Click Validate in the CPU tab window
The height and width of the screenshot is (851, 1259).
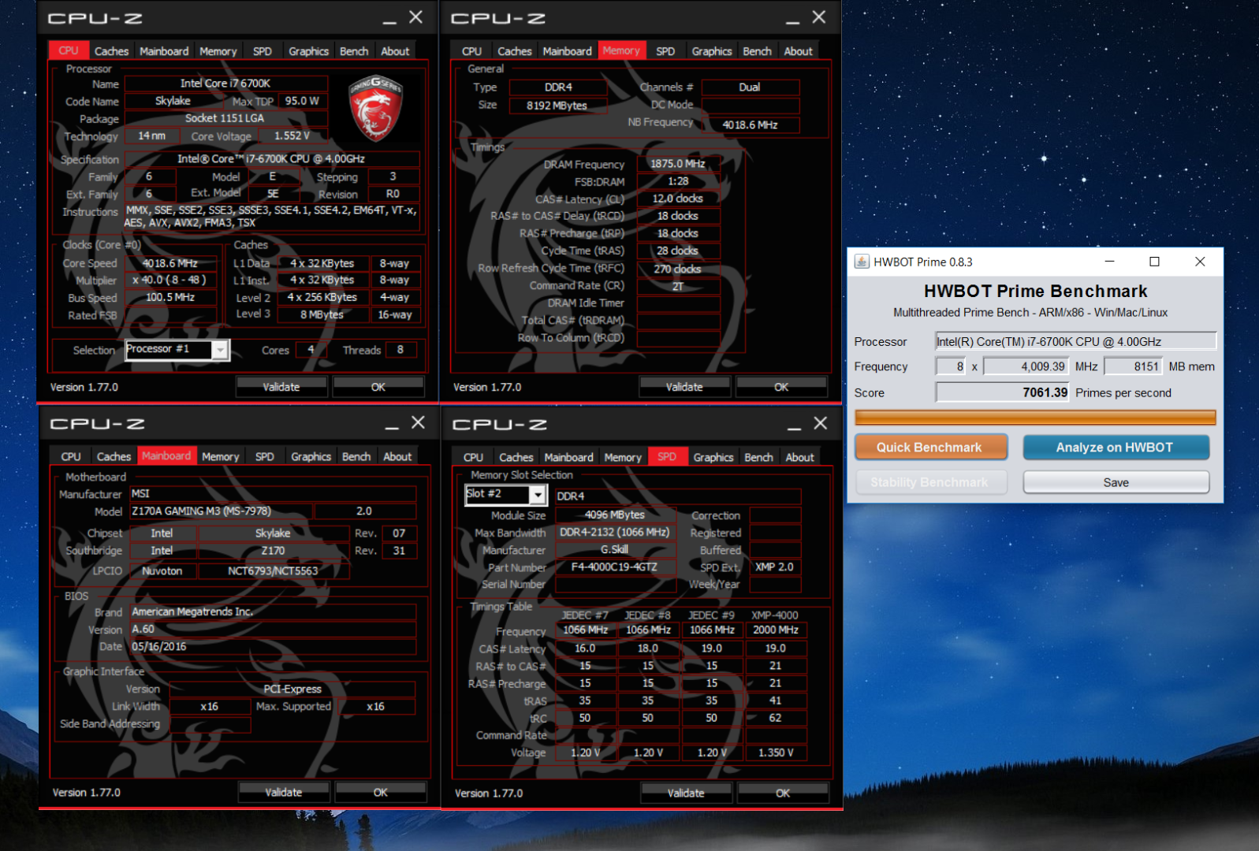(x=281, y=387)
